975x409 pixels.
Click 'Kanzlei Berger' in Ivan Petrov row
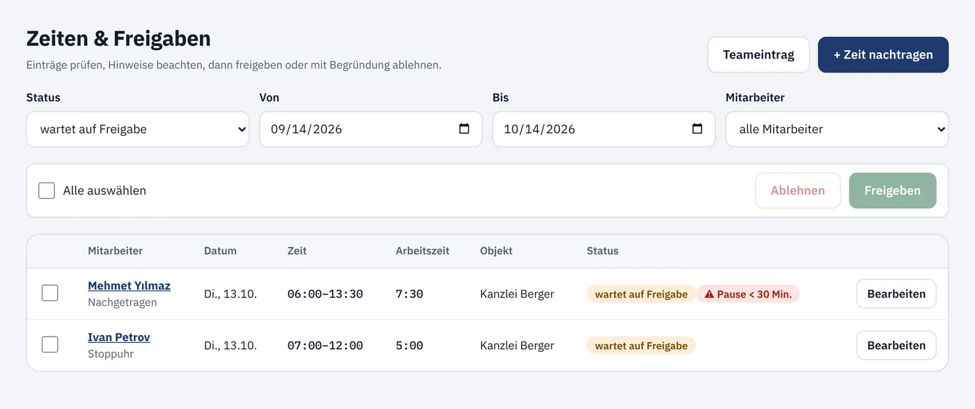517,346
